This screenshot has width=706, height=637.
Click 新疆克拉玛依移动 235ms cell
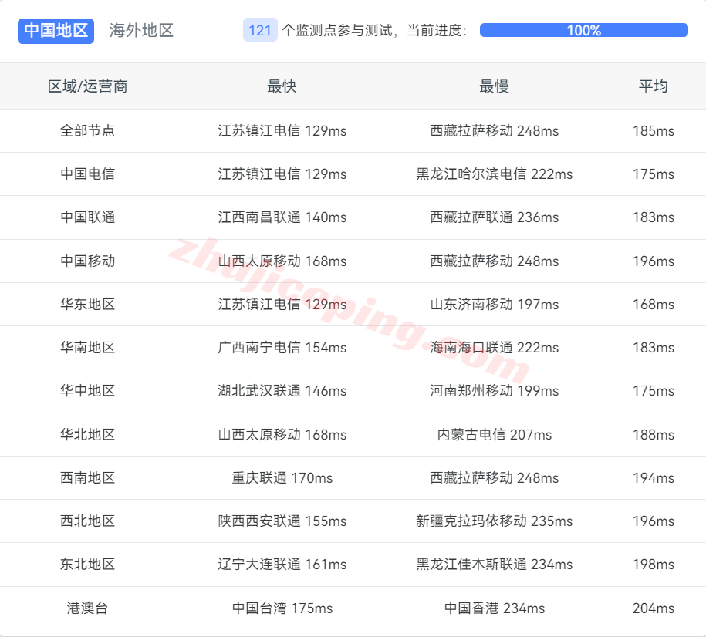494,521
